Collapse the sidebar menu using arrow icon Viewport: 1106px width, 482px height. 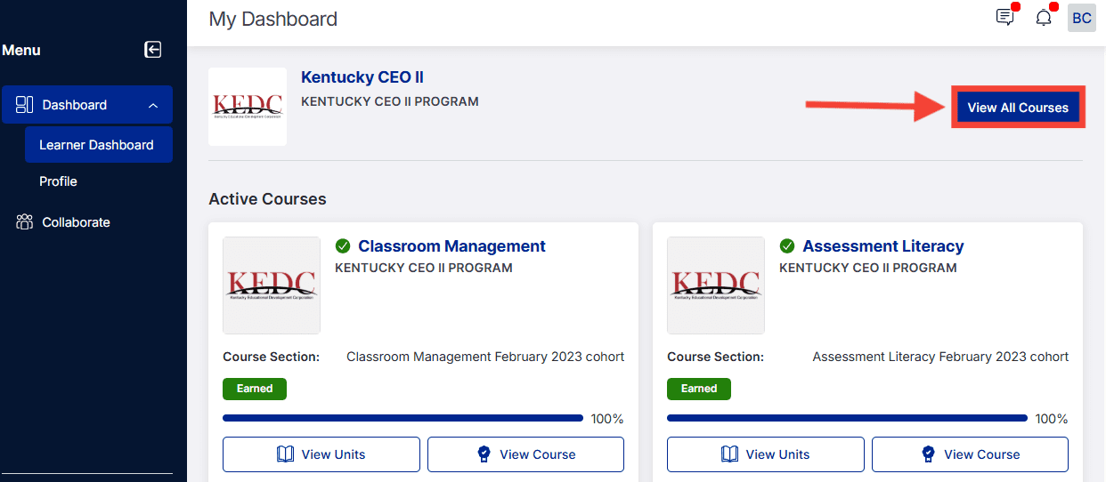point(153,50)
